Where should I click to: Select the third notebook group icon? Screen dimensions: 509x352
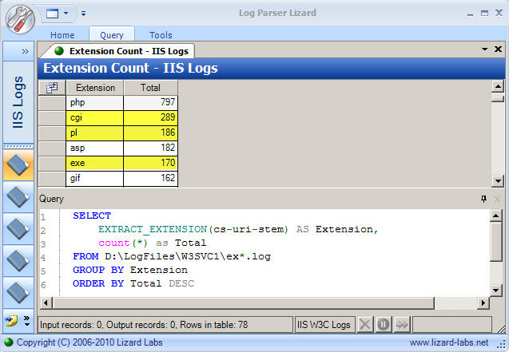pyautogui.click(x=18, y=229)
